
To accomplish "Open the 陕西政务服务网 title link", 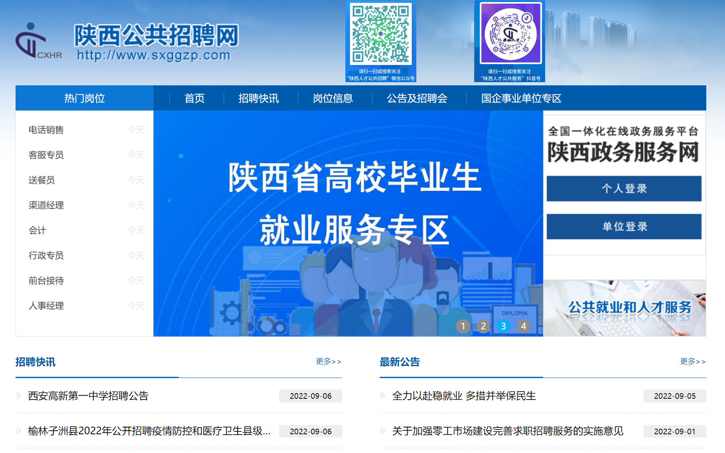I will [623, 152].
